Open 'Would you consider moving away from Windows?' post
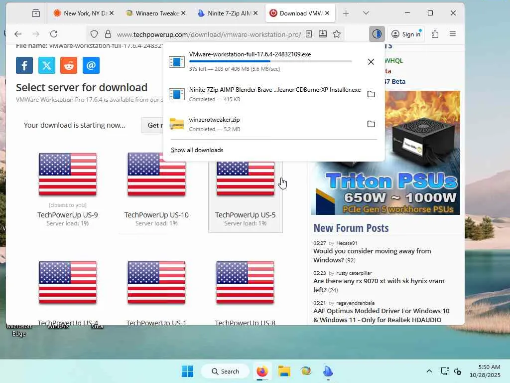Viewport: 510px width, 383px height. (x=372, y=256)
